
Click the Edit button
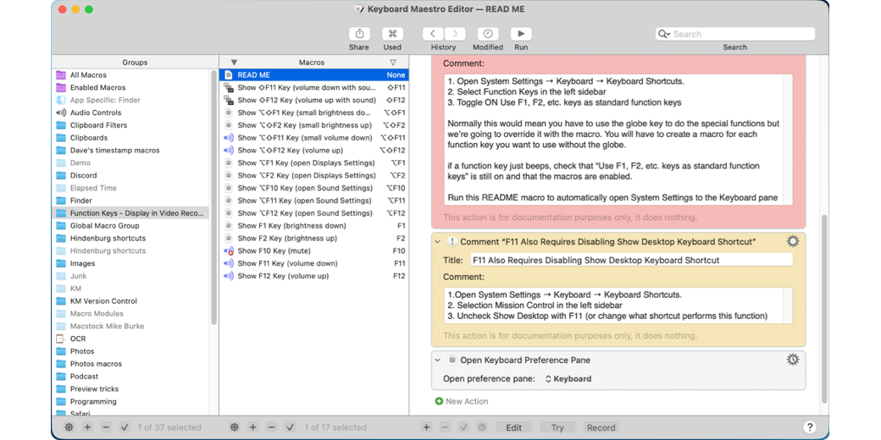point(513,427)
